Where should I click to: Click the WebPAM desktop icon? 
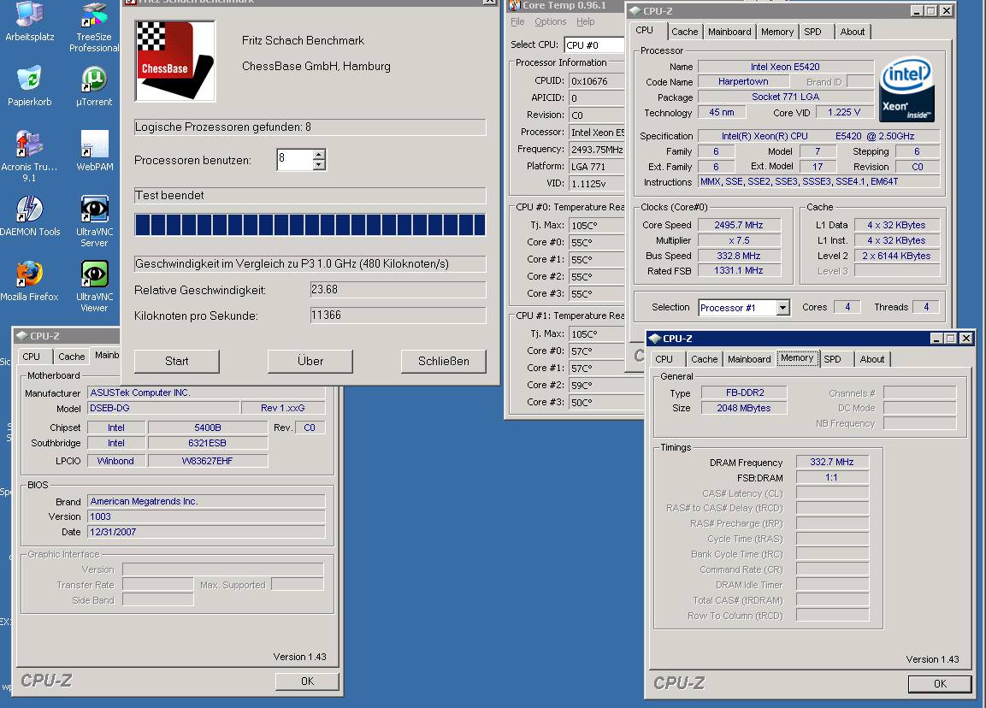point(95,150)
